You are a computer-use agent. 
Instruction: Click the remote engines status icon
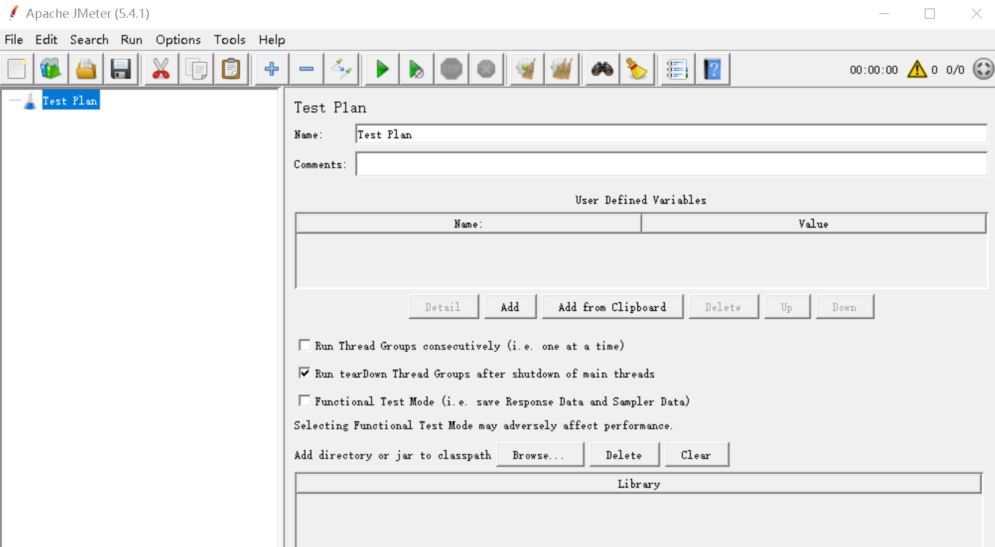pos(983,69)
